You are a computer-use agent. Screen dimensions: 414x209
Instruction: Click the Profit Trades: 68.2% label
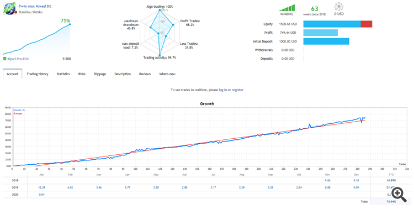(190, 23)
